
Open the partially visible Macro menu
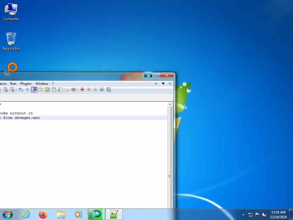pos(3,84)
